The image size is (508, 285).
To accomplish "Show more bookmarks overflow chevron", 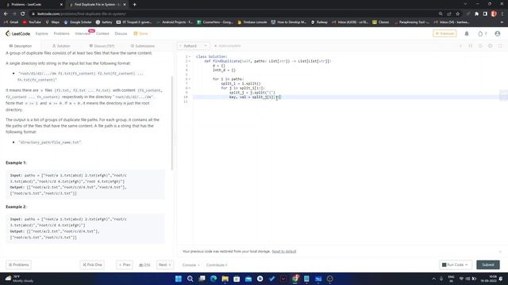I will pyautogui.click(x=502, y=22).
